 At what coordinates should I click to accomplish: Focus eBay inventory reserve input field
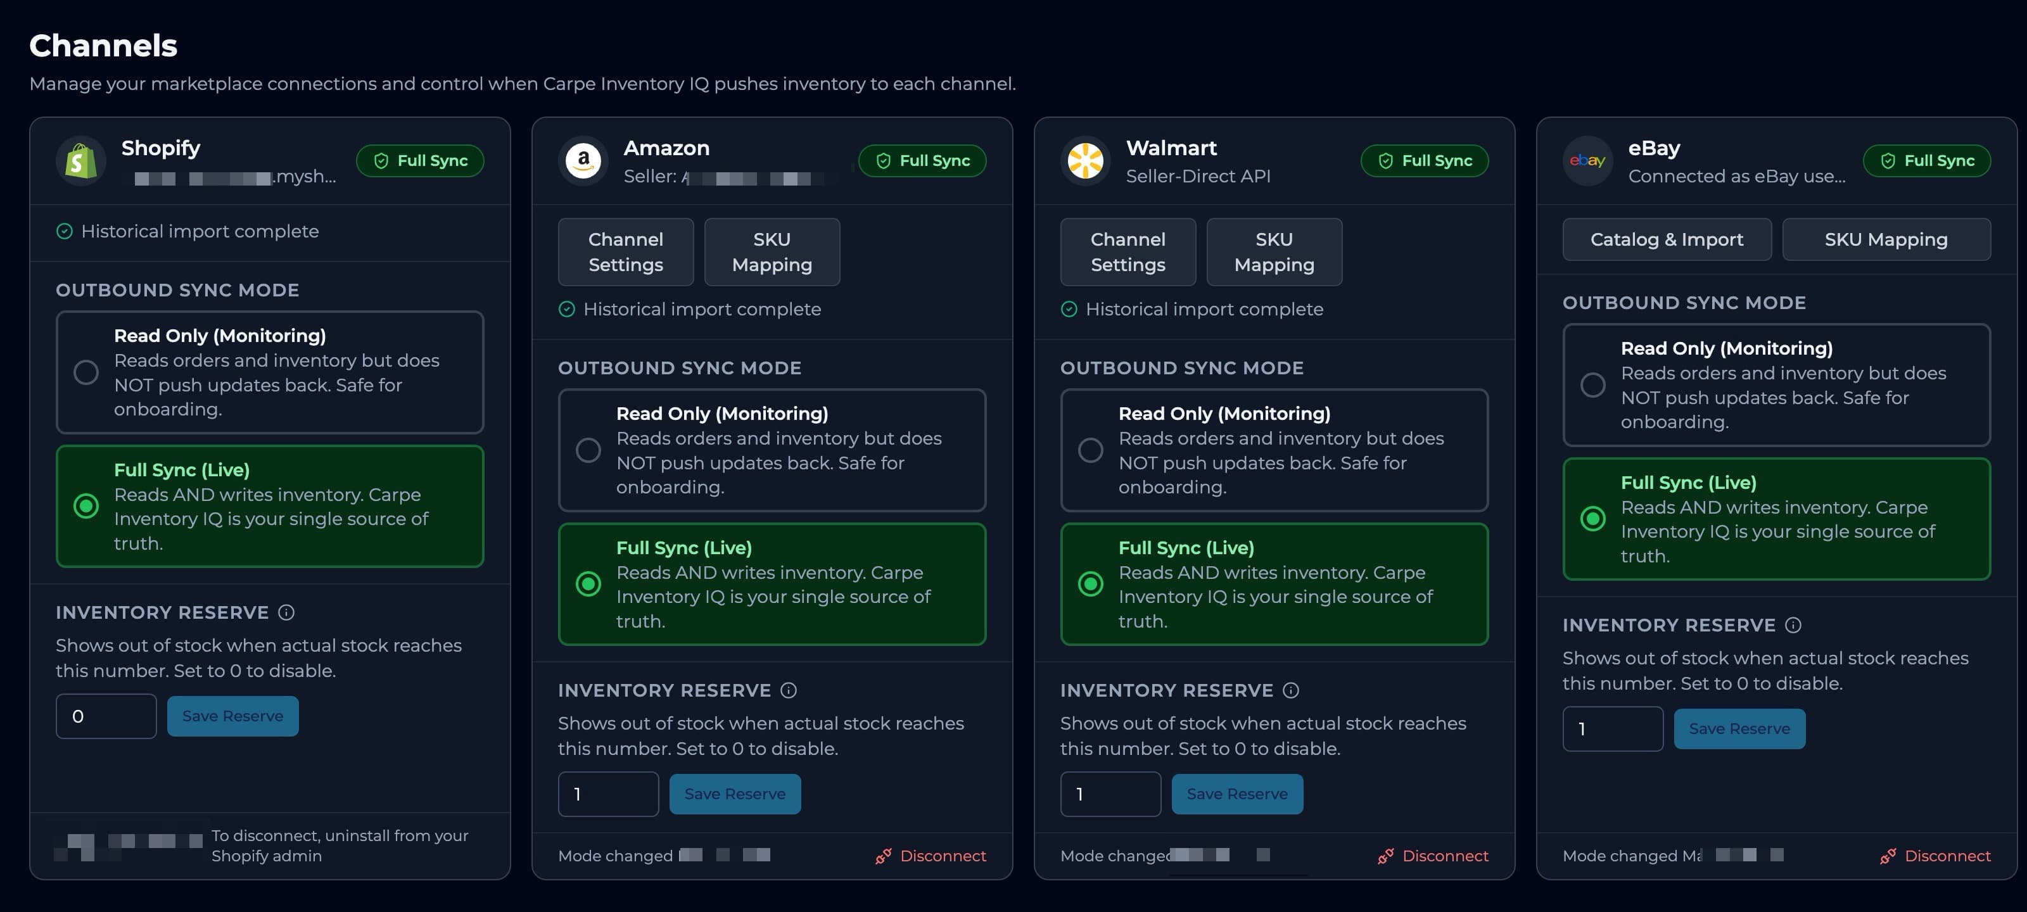click(x=1612, y=729)
